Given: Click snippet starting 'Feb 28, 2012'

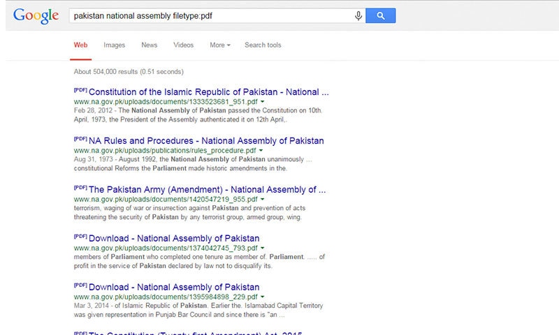Looking at the screenshot, I should click(x=198, y=115).
